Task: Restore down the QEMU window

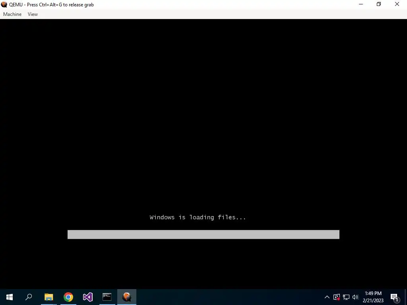Action: pos(379,4)
